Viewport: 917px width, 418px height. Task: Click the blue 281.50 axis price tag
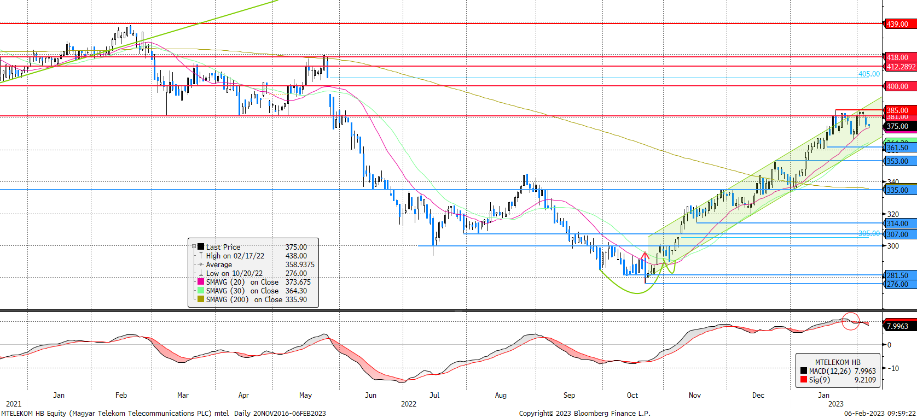[900, 275]
